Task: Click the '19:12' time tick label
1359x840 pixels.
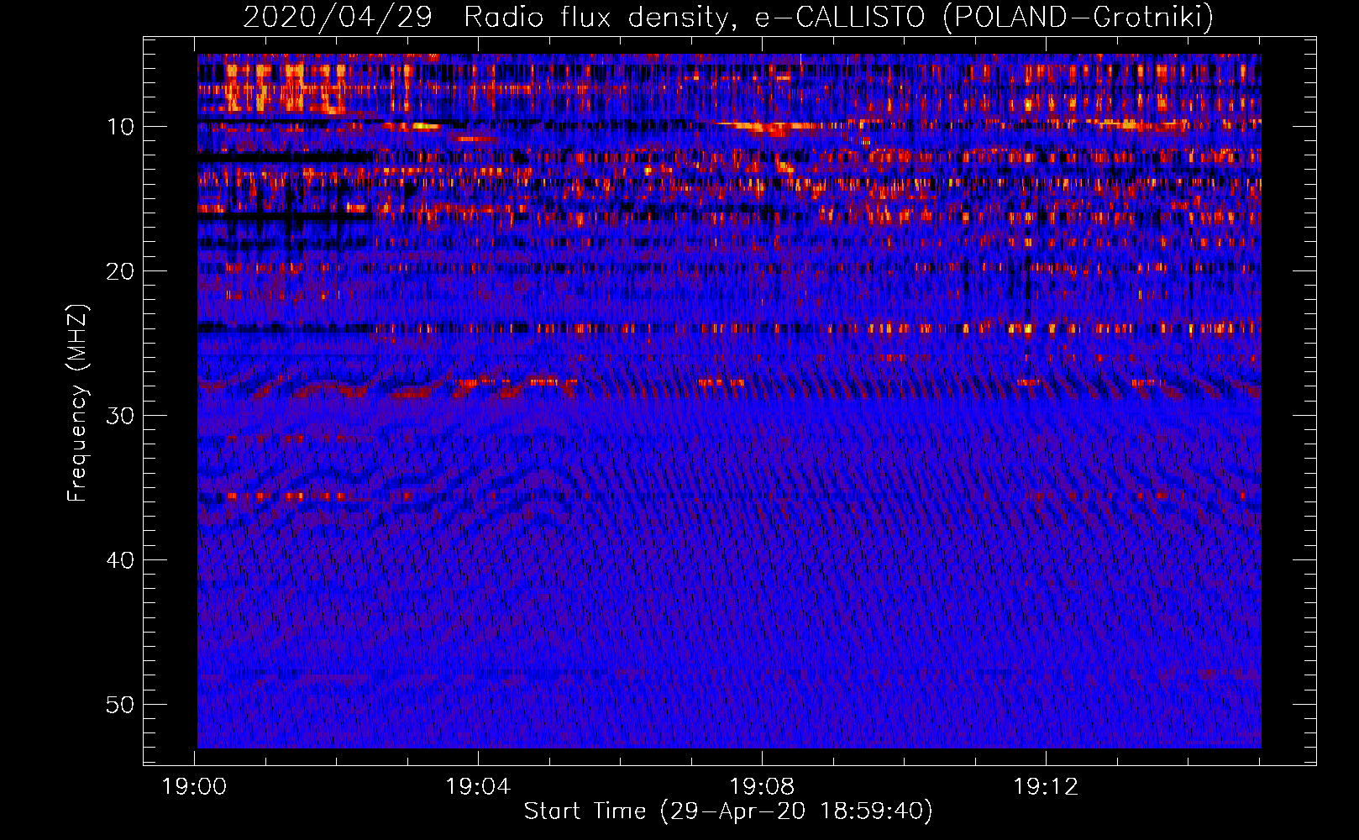Action: tap(1046, 787)
